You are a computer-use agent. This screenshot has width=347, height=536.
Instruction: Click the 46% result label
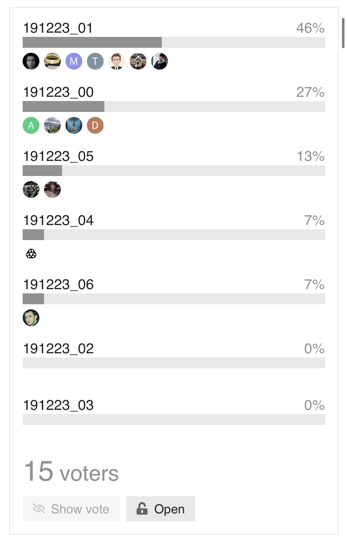coord(310,28)
